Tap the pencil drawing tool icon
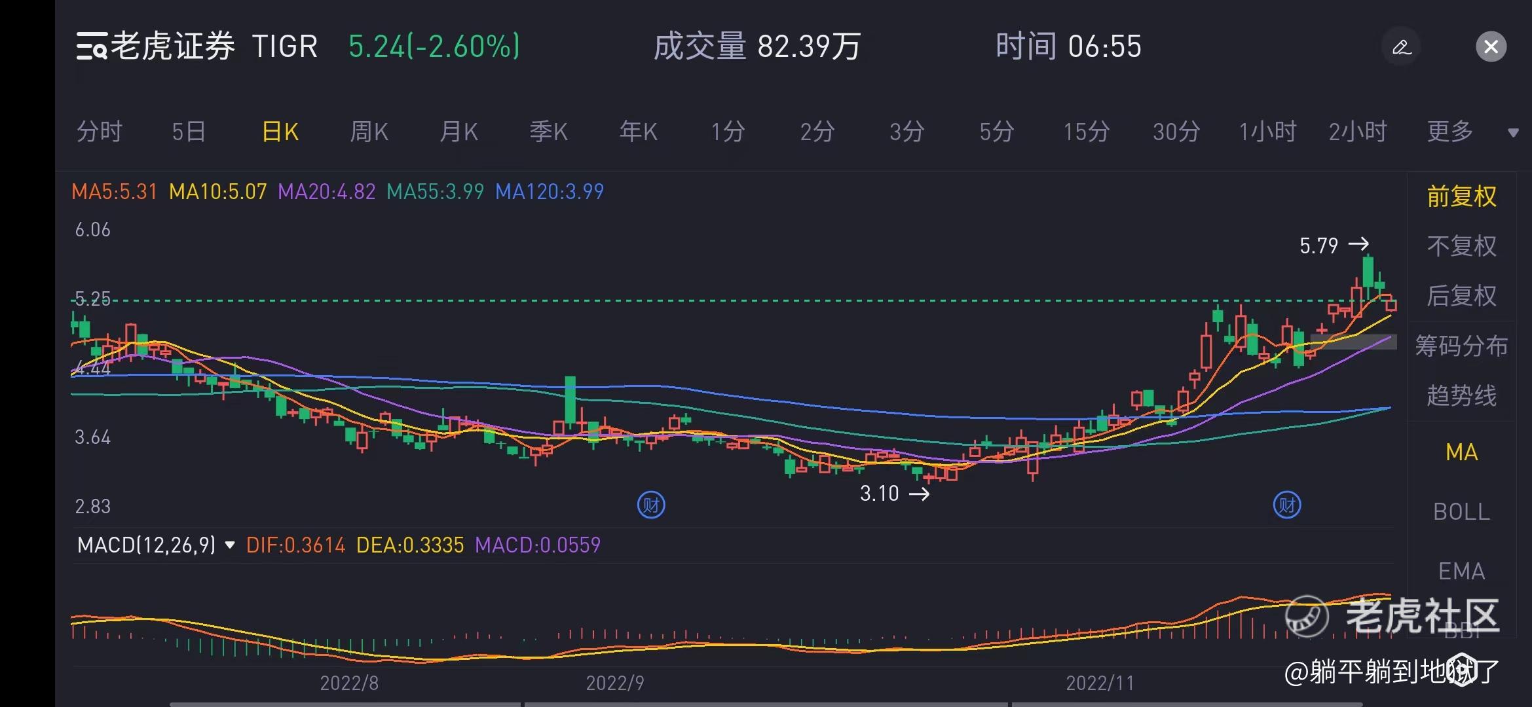The image size is (1532, 707). click(x=1401, y=47)
